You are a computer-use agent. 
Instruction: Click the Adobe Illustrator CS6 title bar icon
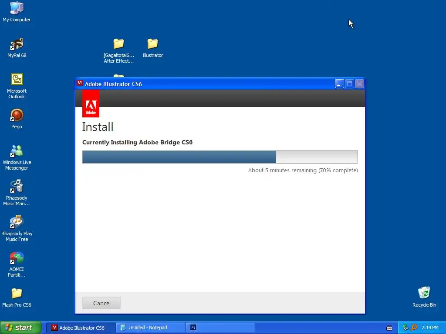80,83
